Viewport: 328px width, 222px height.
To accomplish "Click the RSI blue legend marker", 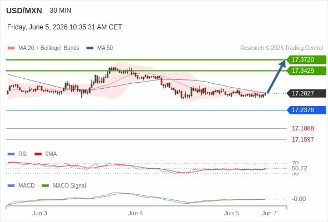I will [x=11, y=154].
